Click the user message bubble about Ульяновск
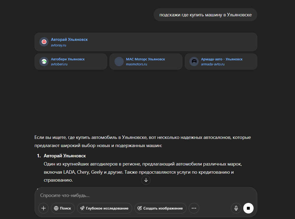The image size is (295, 219). pos(205,15)
